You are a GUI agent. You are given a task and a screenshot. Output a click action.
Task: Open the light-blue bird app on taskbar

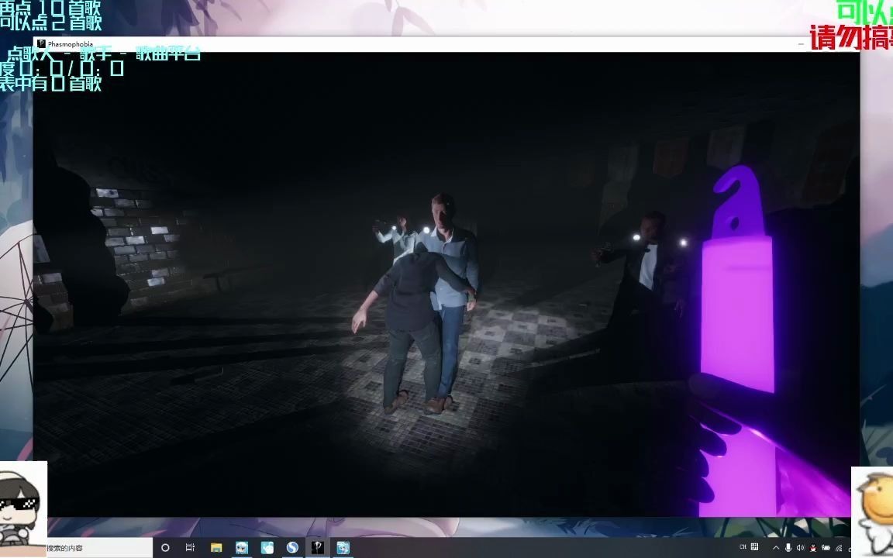point(267,548)
